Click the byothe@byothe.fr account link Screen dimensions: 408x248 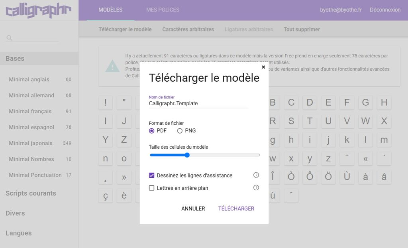coord(341,10)
